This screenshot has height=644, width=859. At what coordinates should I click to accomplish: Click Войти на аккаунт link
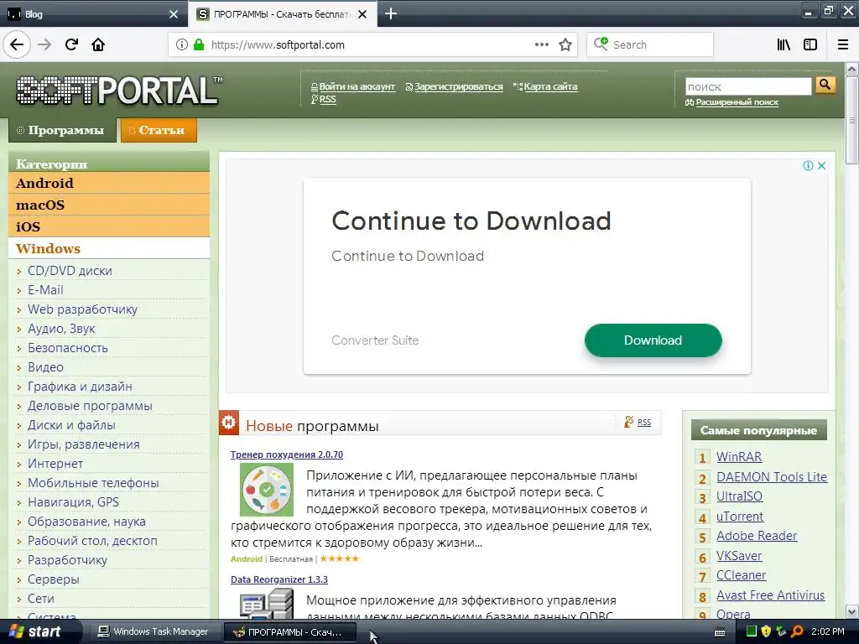pyautogui.click(x=357, y=86)
